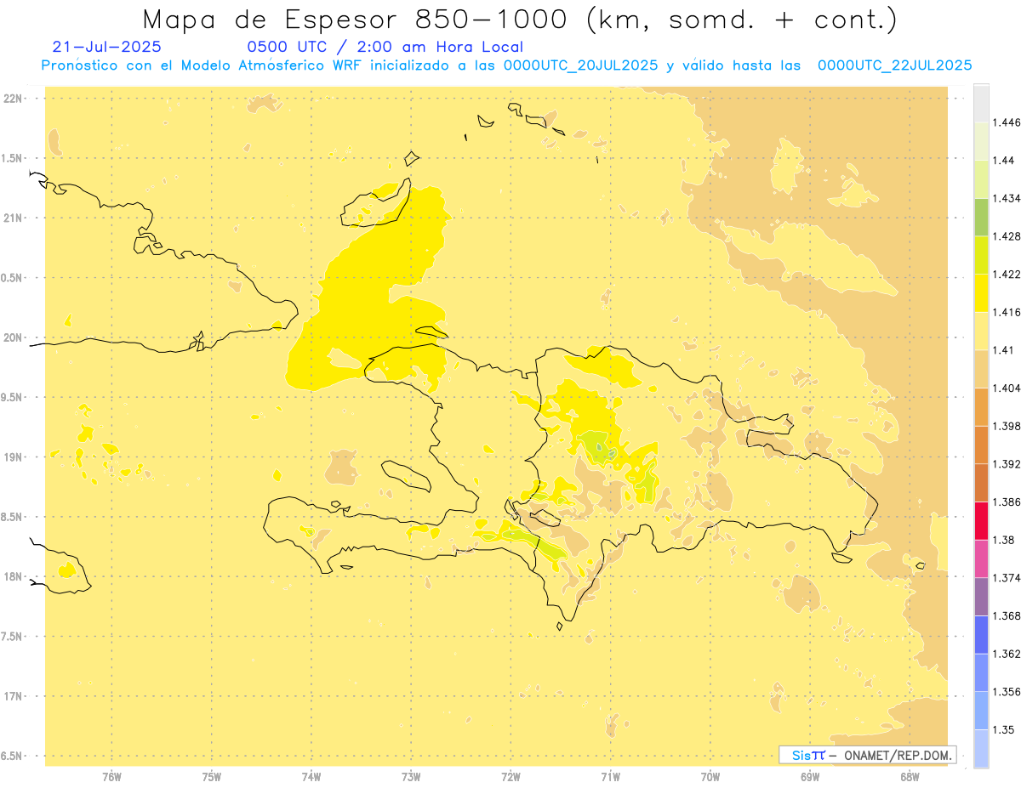Click the red legend swatch between 1.38 and 1.386

(981, 521)
